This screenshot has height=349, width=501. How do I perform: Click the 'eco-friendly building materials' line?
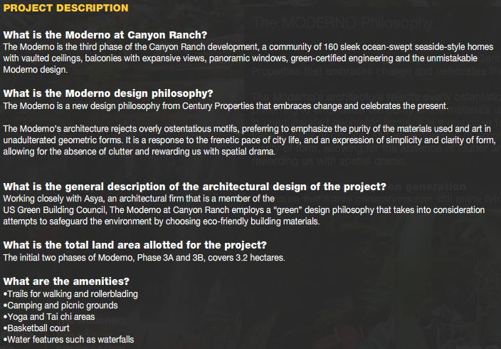162,222
